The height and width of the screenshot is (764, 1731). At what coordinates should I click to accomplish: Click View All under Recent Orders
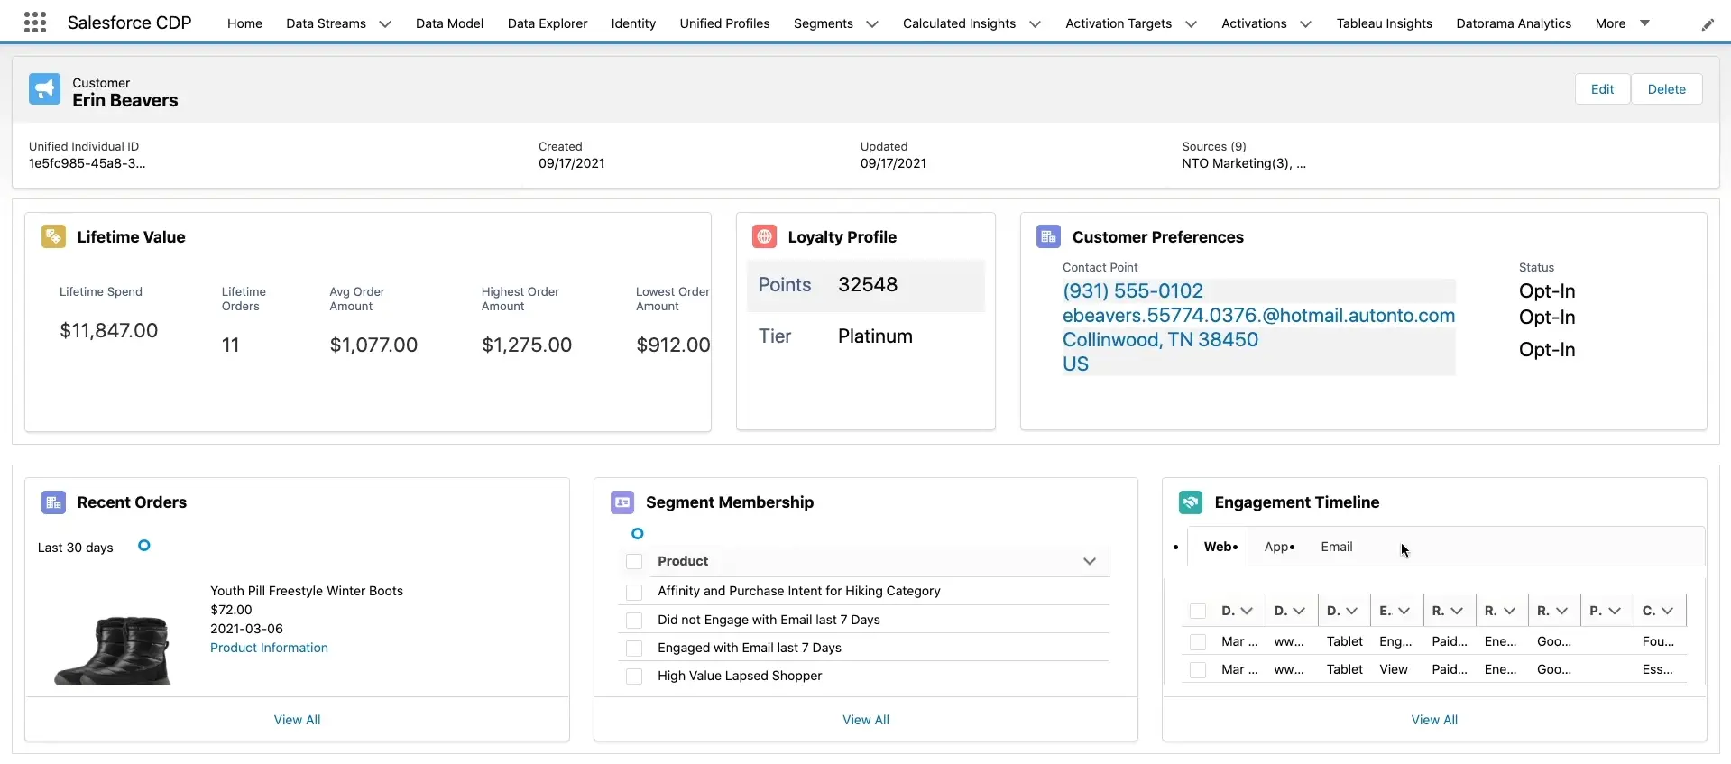pos(297,720)
